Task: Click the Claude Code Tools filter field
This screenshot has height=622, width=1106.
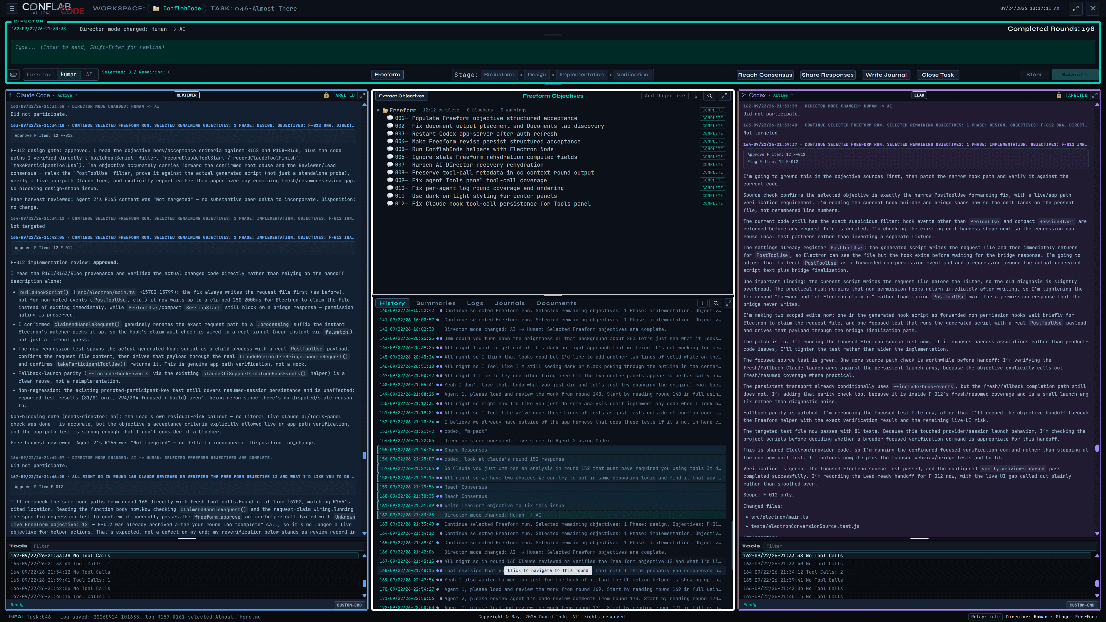Action: [x=198, y=546]
